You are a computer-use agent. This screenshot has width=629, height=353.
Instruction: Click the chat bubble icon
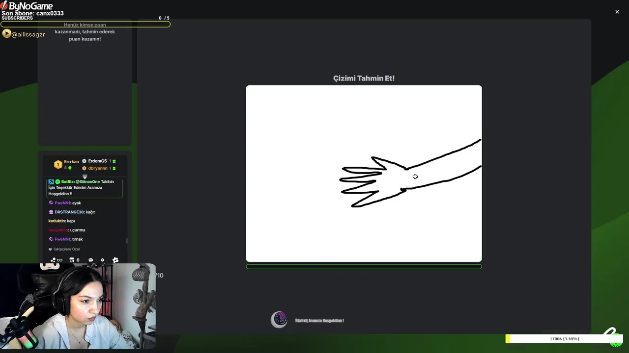(x=90, y=260)
